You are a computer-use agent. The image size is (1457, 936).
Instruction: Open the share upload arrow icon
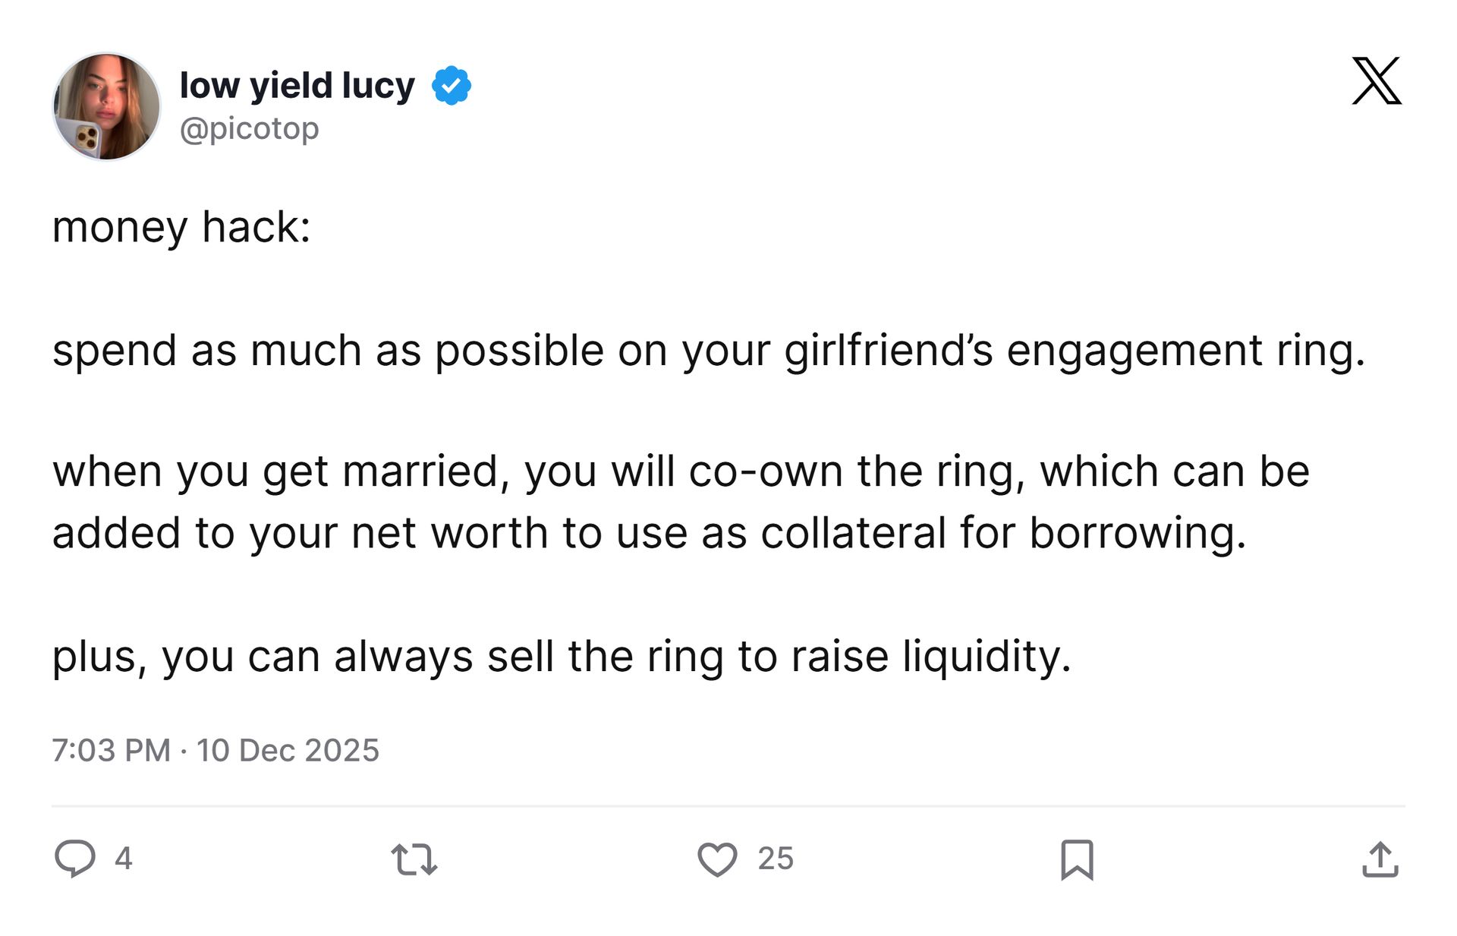1380,859
